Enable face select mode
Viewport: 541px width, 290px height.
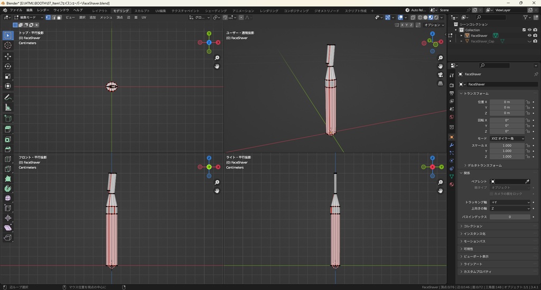[x=59, y=17]
